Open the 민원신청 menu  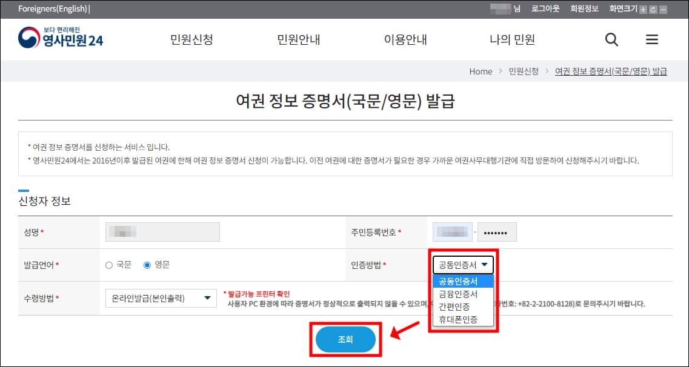coord(191,39)
